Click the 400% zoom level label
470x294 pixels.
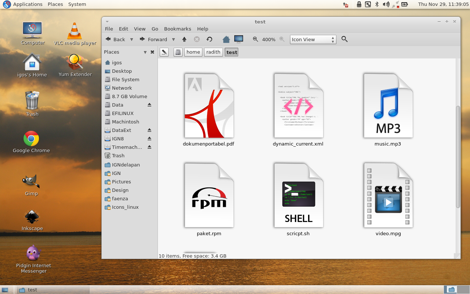pos(269,39)
